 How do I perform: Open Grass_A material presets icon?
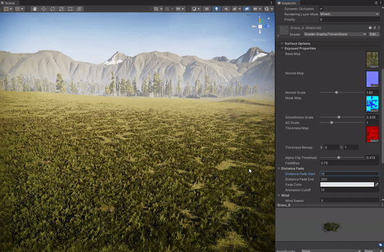point(374,28)
